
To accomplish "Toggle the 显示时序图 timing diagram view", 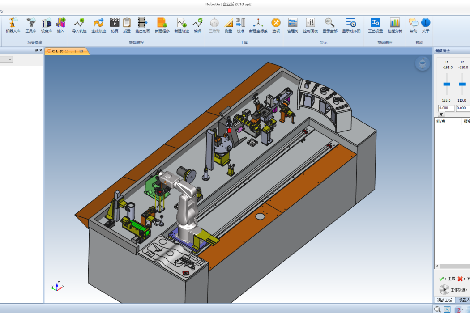I will pos(351,25).
